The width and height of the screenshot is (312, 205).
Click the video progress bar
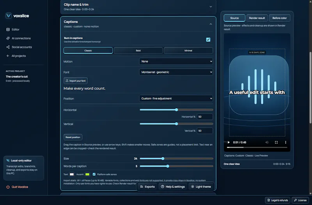pos(257,148)
